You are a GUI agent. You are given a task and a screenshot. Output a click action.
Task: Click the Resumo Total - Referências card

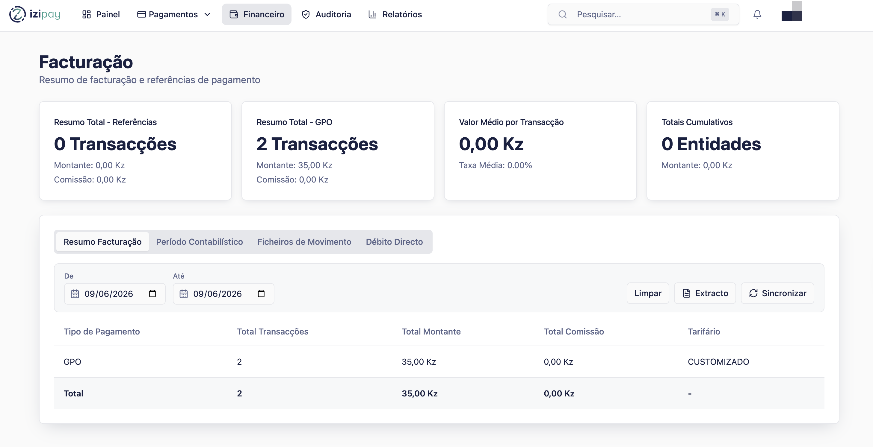[135, 151]
